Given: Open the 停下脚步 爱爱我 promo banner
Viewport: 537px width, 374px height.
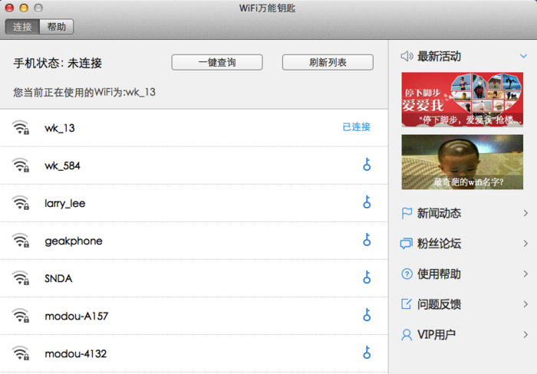Looking at the screenshot, I should coord(462,100).
